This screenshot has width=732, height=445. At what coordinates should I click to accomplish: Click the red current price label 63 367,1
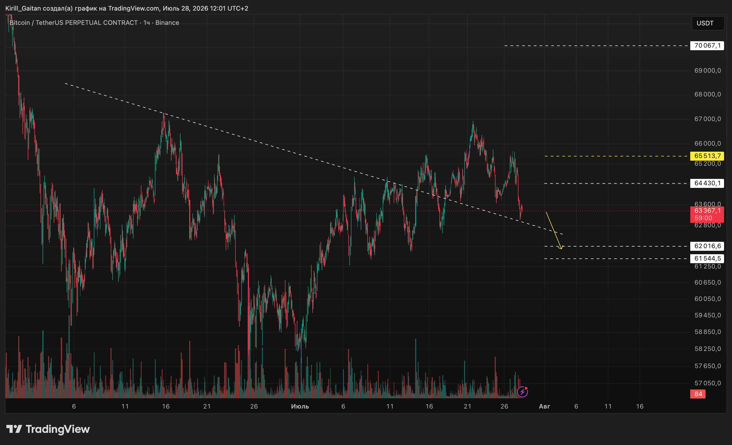(707, 211)
